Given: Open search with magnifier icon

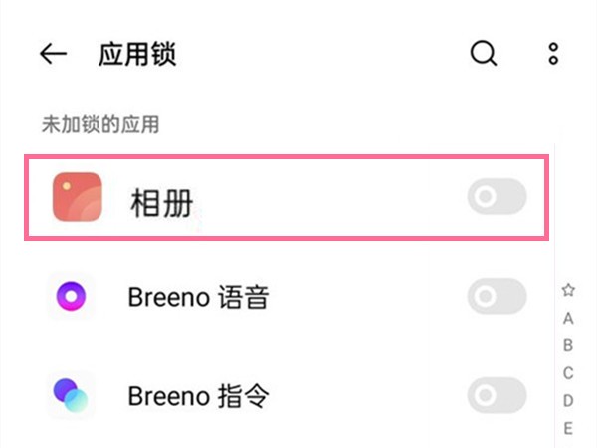Looking at the screenshot, I should coord(484,54).
